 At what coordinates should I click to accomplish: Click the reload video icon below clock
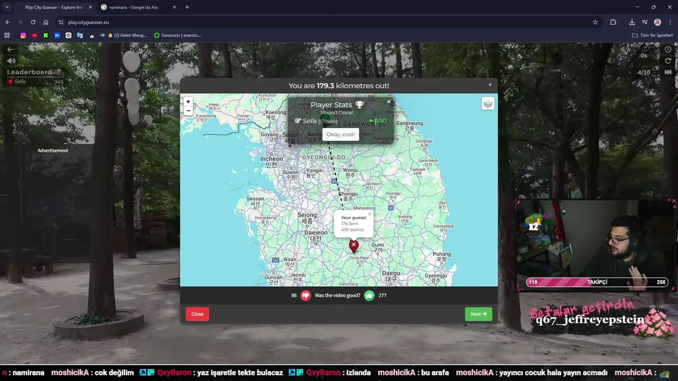668,61
